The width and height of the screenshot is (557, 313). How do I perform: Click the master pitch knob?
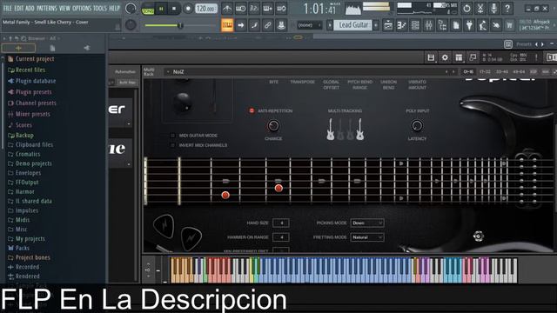click(131, 25)
